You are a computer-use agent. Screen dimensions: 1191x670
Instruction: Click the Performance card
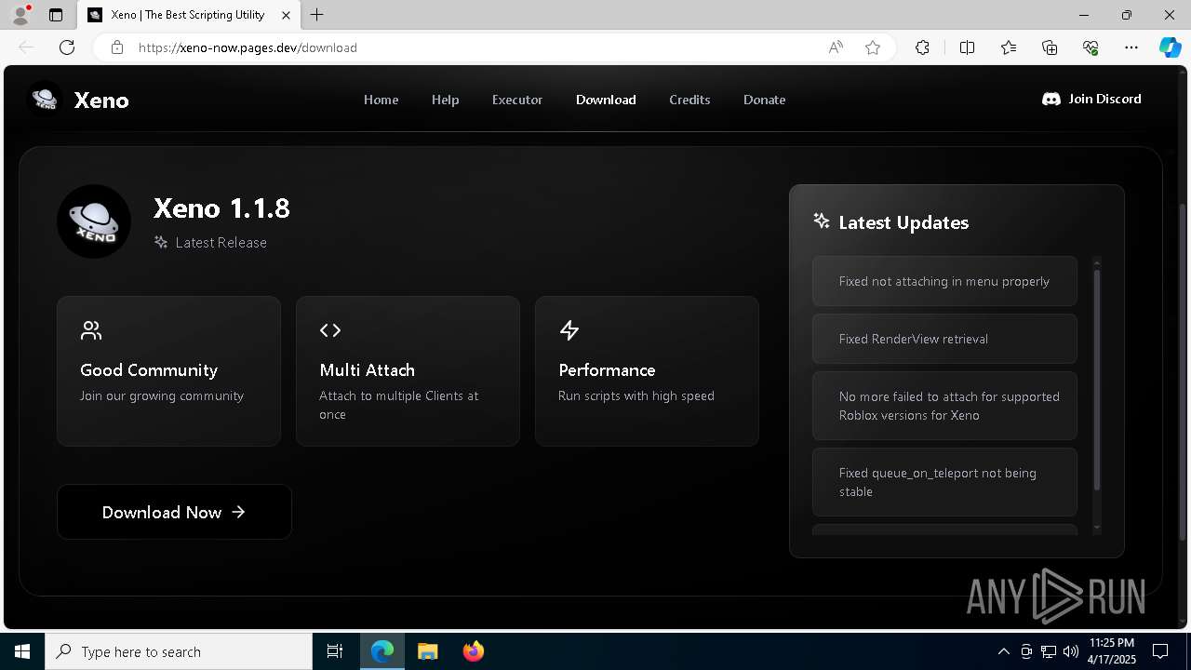pyautogui.click(x=647, y=371)
